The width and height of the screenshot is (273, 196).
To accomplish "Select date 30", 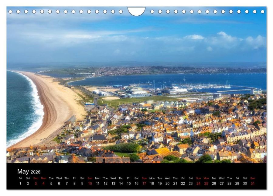I will click(245, 184).
